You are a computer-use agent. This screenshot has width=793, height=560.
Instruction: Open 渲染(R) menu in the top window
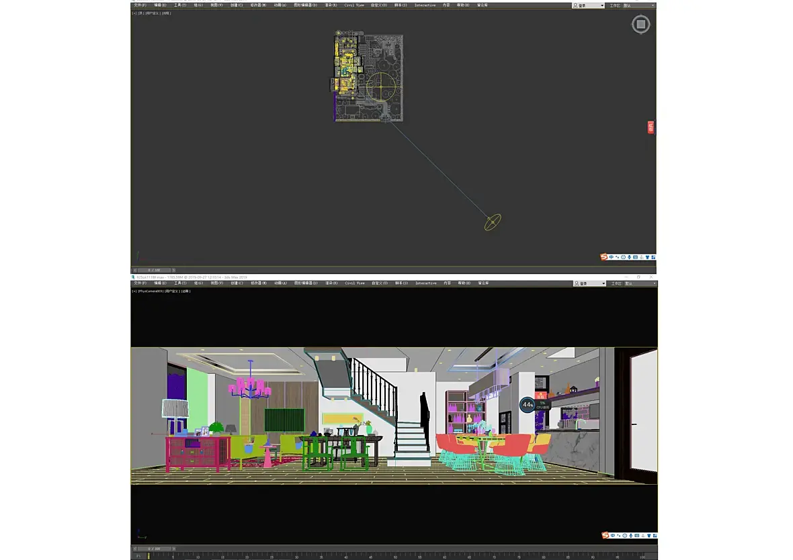pos(331,5)
